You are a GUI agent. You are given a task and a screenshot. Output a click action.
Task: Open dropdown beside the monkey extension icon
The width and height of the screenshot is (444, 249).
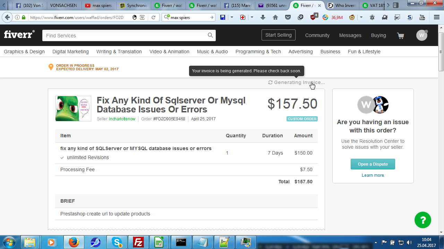(x=361, y=17)
